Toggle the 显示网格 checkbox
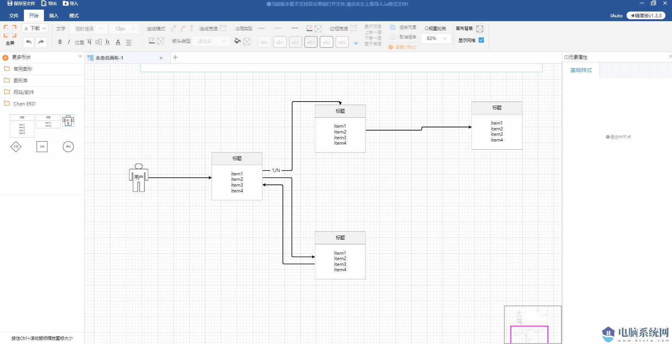The image size is (672, 344). [x=481, y=40]
